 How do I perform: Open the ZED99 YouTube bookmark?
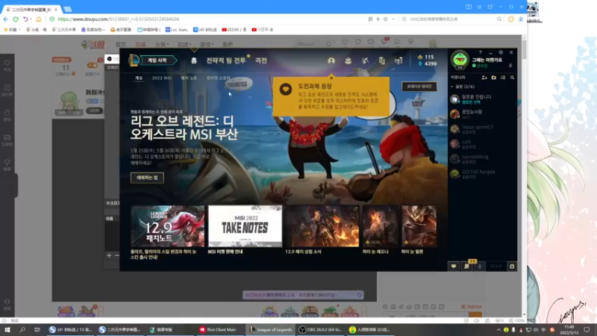[234, 29]
